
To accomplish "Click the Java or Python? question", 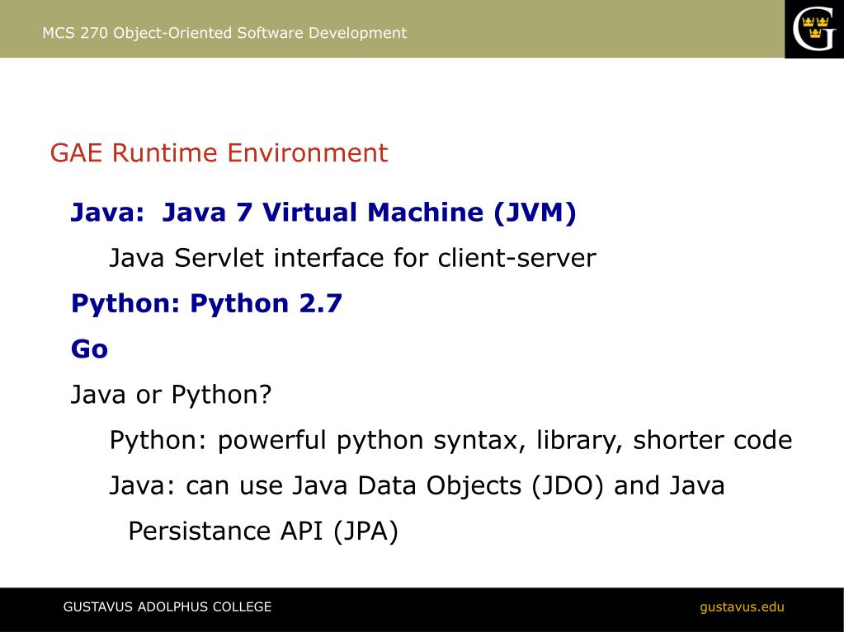I will [x=171, y=395].
